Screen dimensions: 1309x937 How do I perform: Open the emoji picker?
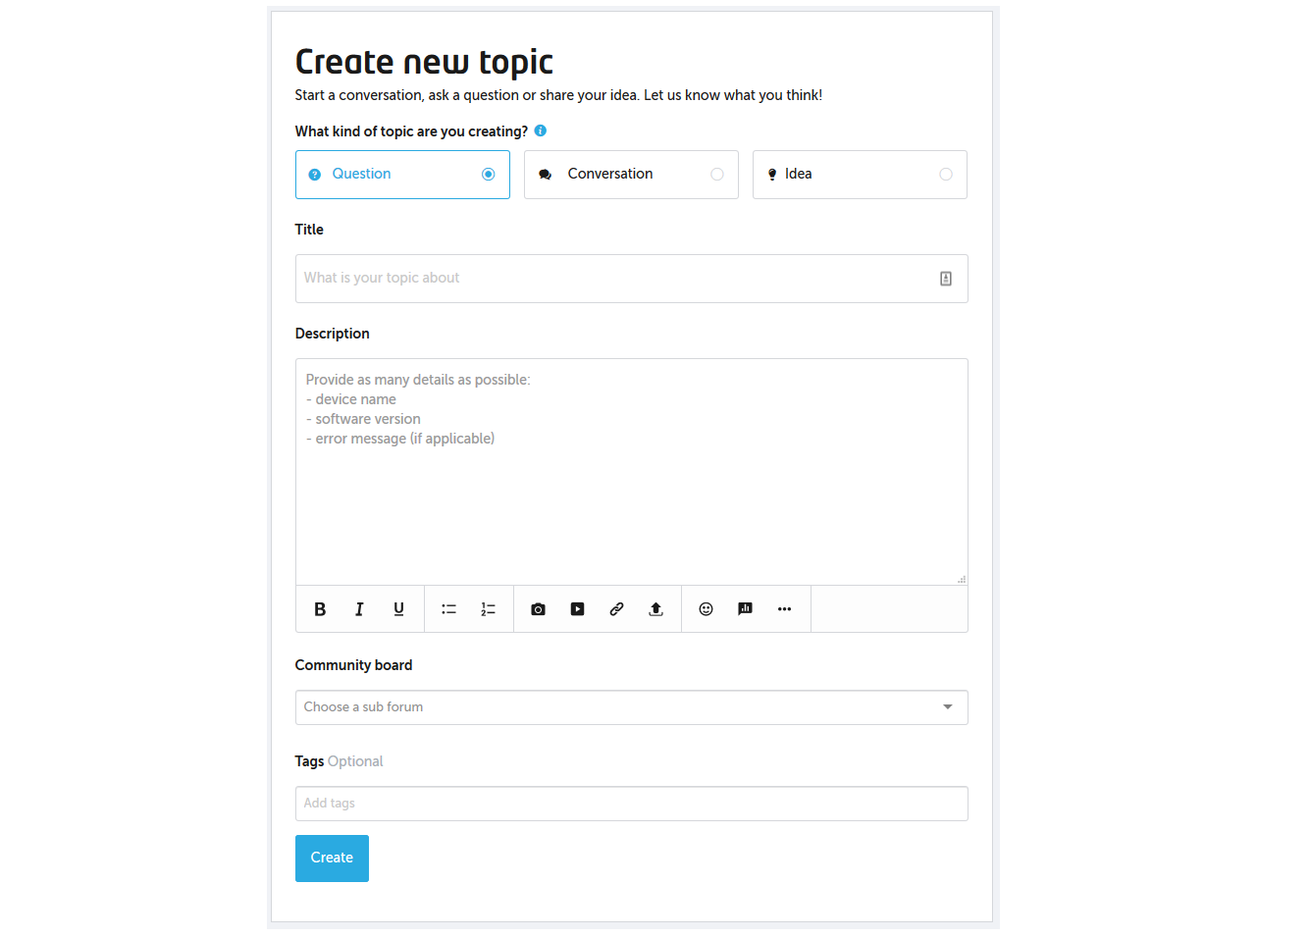[x=706, y=609]
